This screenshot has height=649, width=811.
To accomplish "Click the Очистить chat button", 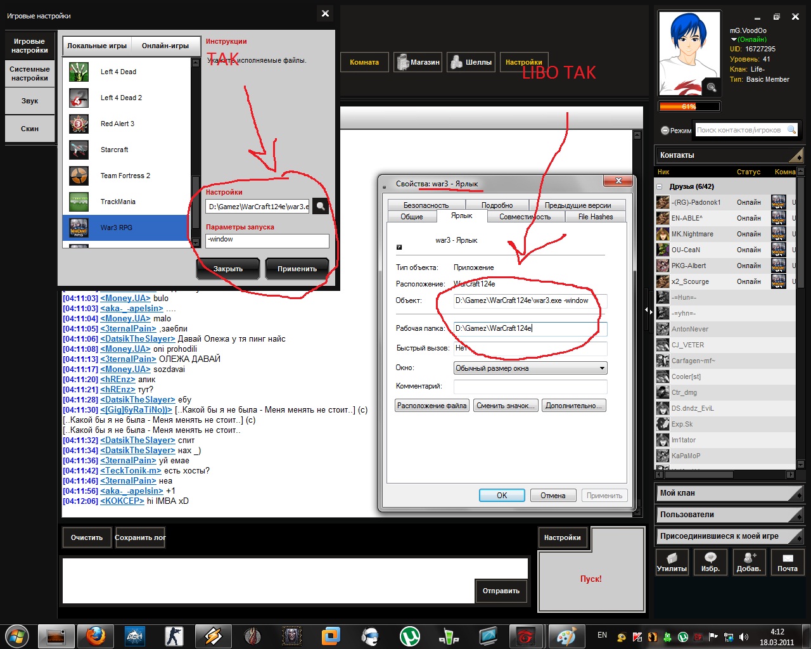I will [x=87, y=537].
